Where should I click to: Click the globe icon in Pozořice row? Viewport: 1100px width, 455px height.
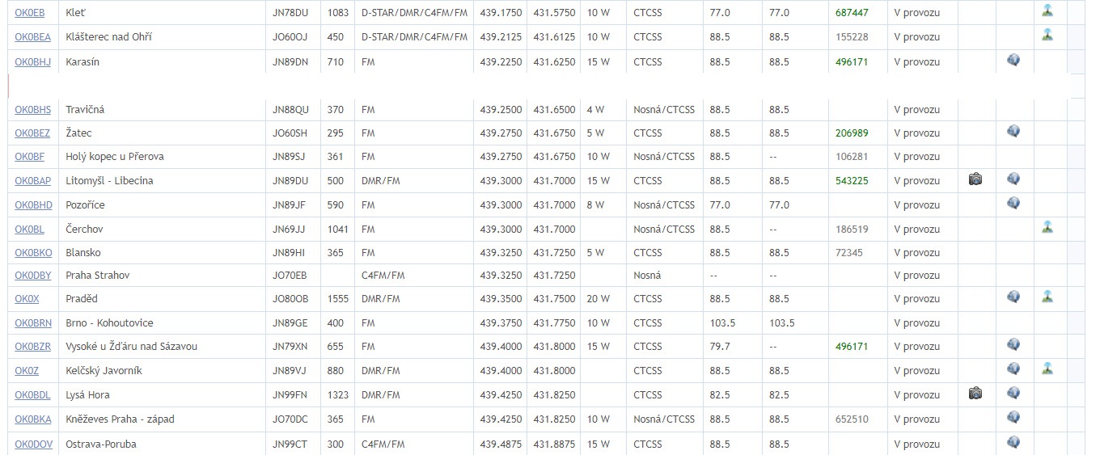click(x=1013, y=204)
